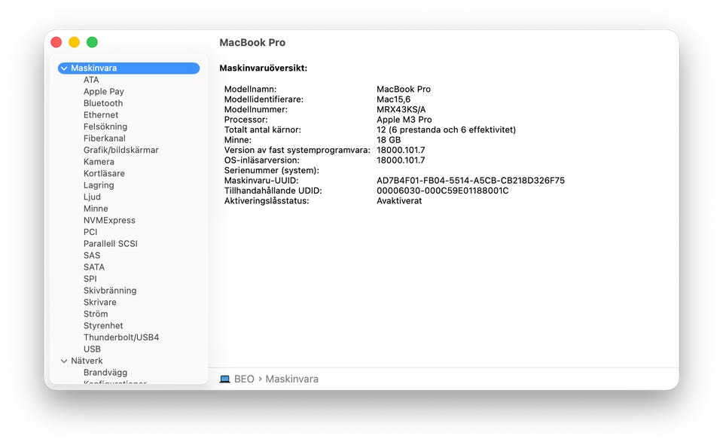723x448 pixels.
Task: Minimize window with yellow button
Action: coord(75,42)
